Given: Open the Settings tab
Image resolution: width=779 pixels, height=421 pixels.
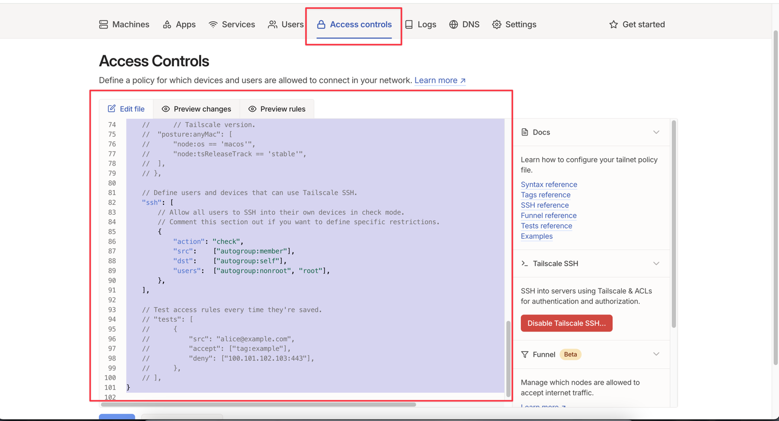Looking at the screenshot, I should 514,24.
